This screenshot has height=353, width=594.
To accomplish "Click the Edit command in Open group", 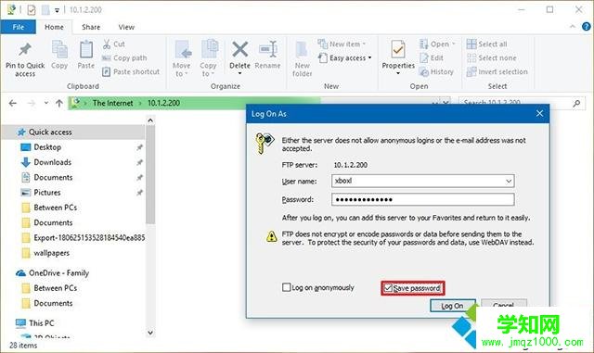I will [x=432, y=57].
